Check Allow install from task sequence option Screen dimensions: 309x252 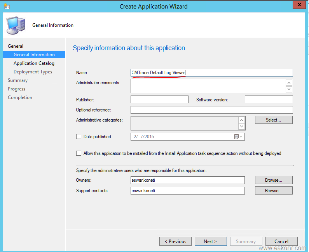pyautogui.click(x=79, y=153)
